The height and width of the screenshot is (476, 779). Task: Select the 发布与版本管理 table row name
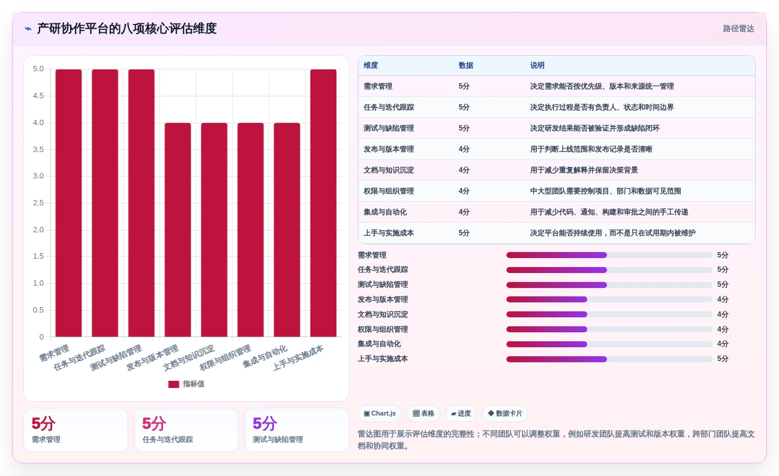pyautogui.click(x=389, y=150)
